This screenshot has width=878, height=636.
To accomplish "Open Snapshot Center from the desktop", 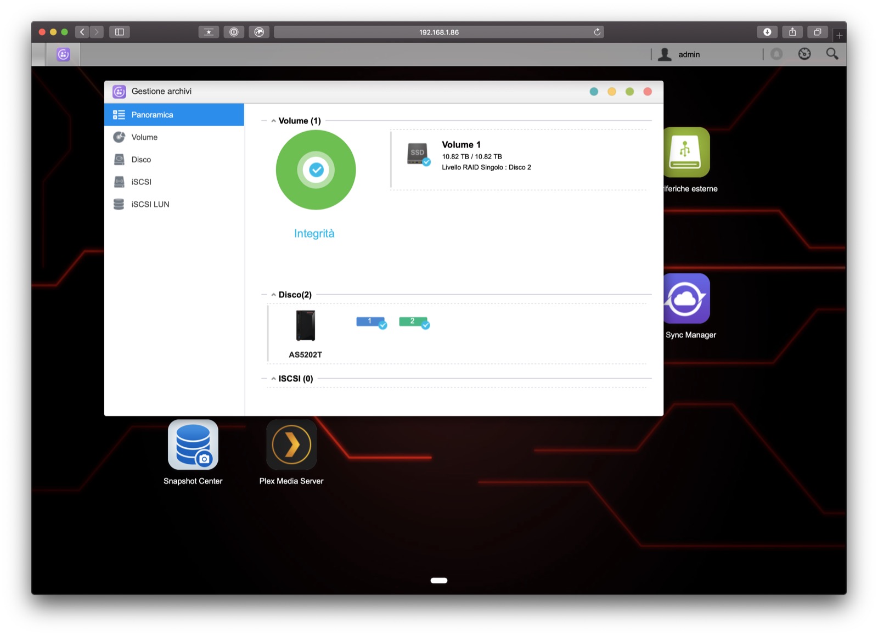I will pyautogui.click(x=193, y=445).
